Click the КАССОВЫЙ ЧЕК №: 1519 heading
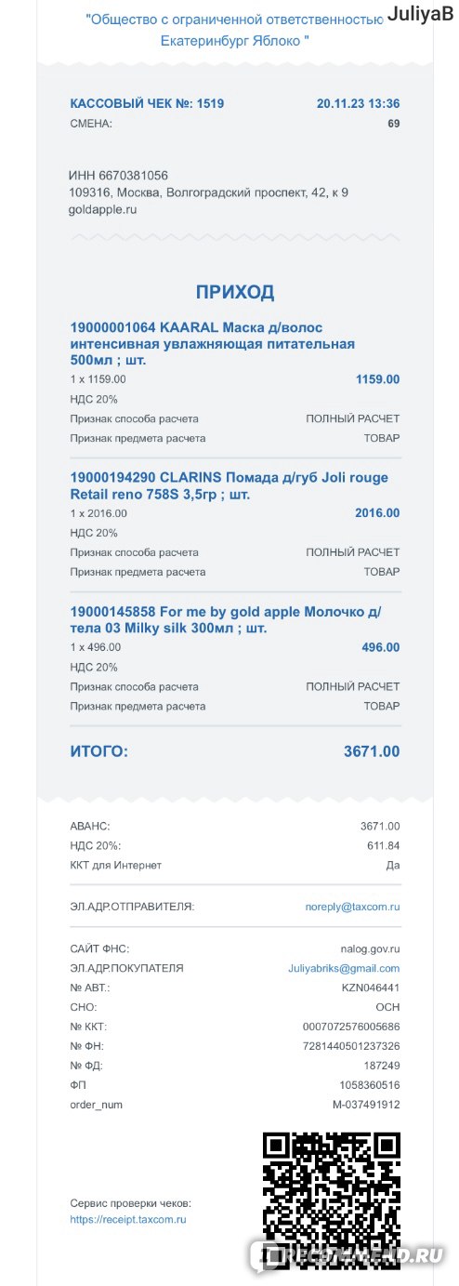Screen dimensions: 459x1286 point(147,104)
